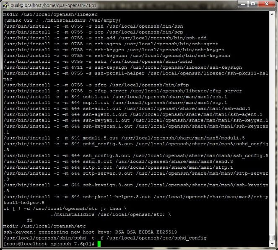Image resolution: width=278 pixels, height=250 pixels.
Task: Click the line installing ssh-agent binary
Action: [x=111, y=44]
